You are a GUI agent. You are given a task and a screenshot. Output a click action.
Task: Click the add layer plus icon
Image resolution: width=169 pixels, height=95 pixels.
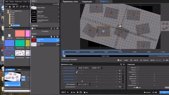point(32,37)
